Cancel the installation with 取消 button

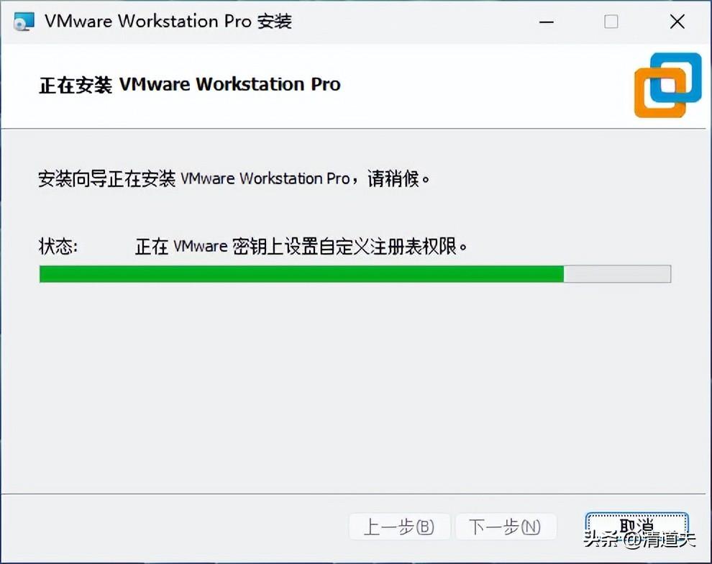coord(636,527)
